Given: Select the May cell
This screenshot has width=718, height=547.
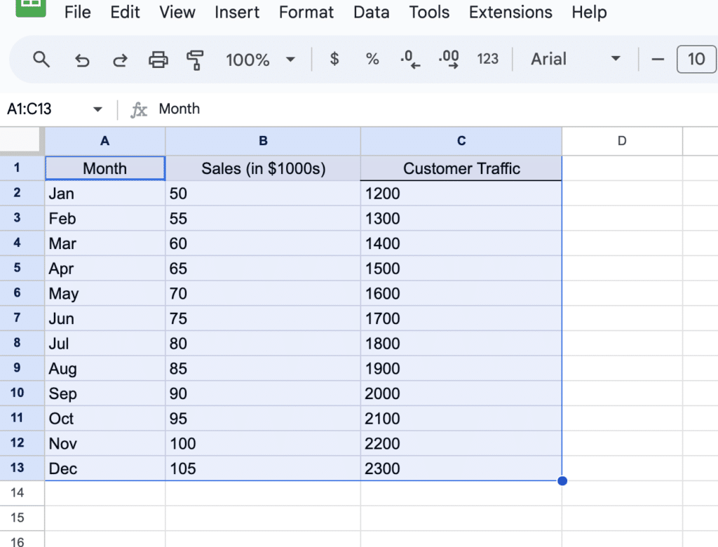Looking at the screenshot, I should click(105, 293).
